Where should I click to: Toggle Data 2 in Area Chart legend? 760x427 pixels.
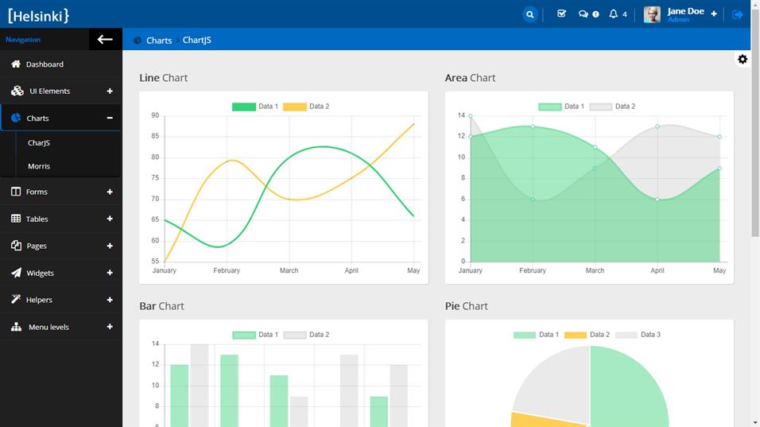click(x=612, y=106)
